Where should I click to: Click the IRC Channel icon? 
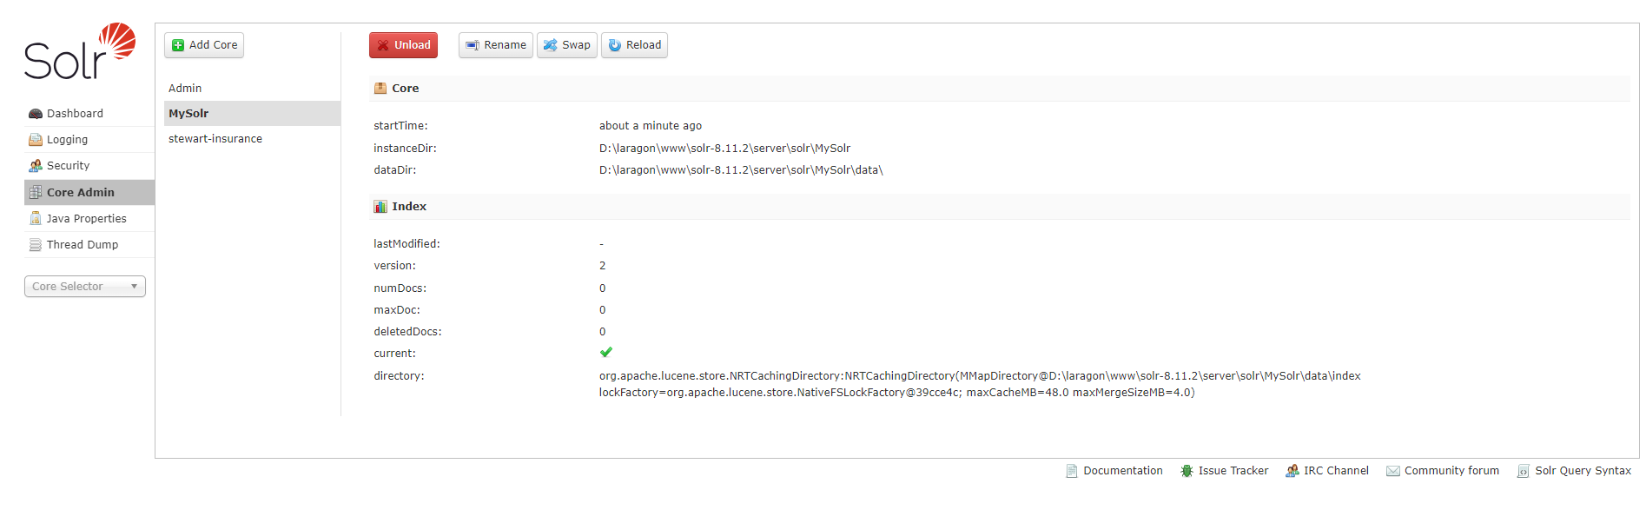pyautogui.click(x=1292, y=471)
